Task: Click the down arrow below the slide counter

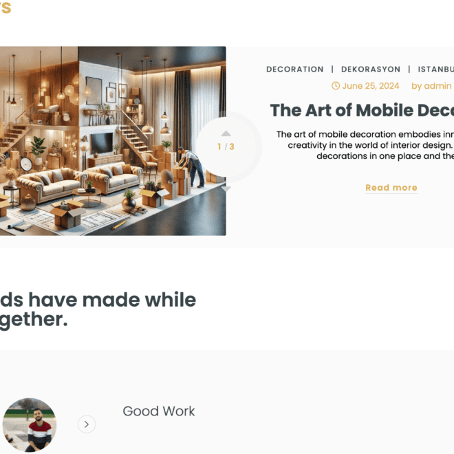Action: [226, 188]
